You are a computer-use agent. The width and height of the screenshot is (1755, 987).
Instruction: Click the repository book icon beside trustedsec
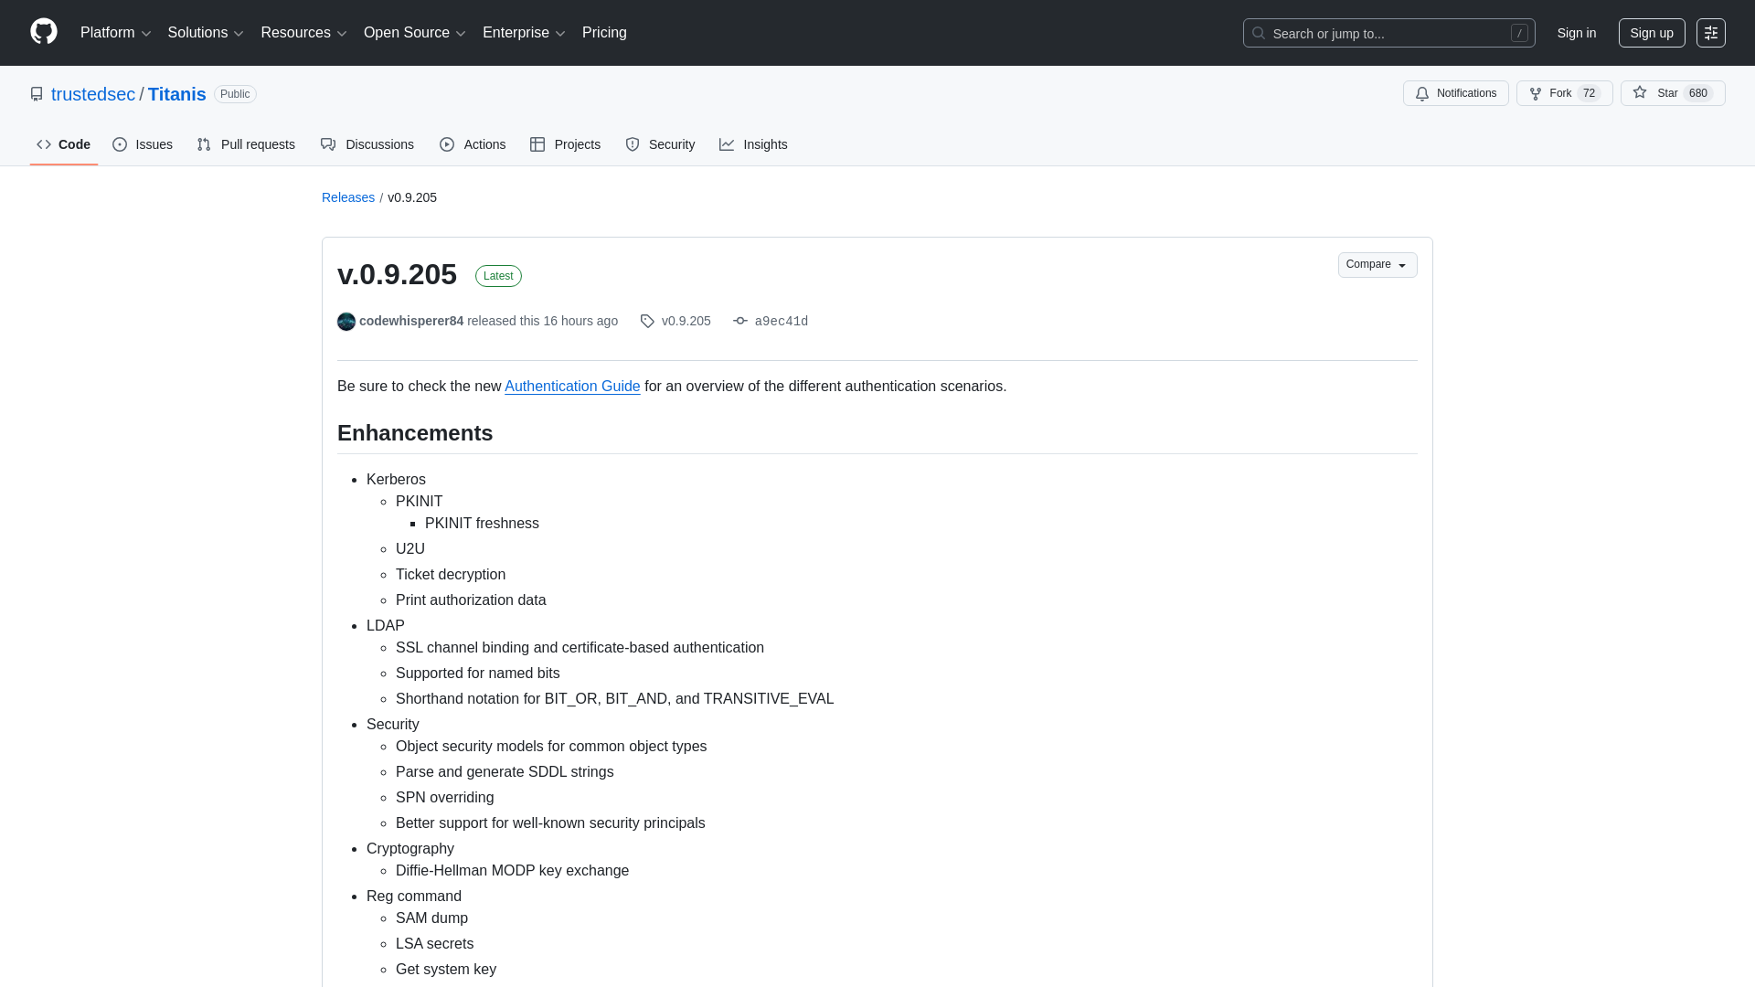coord(37,93)
